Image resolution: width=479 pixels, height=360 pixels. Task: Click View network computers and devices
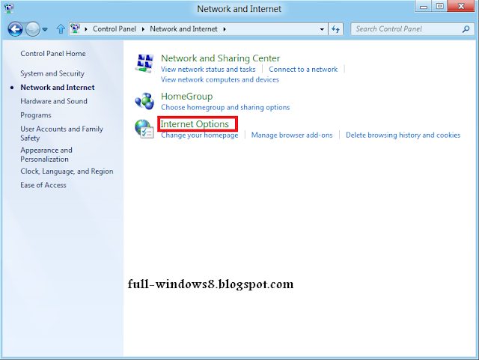coord(220,80)
